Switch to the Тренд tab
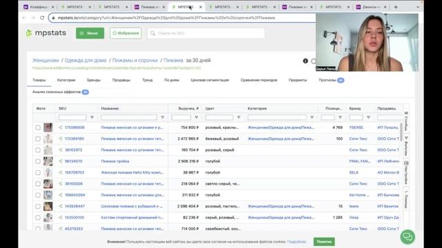The width and height of the screenshot is (442, 248). (147, 80)
